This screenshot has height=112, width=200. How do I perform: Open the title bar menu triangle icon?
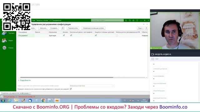(137, 20)
